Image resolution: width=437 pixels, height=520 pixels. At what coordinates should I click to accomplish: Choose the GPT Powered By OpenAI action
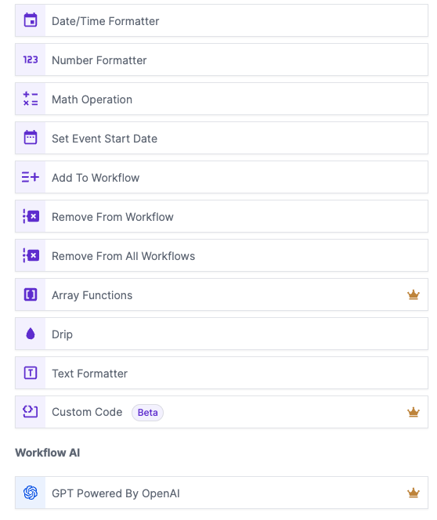(222, 493)
